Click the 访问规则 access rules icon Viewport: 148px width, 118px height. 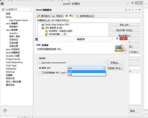point(46,31)
